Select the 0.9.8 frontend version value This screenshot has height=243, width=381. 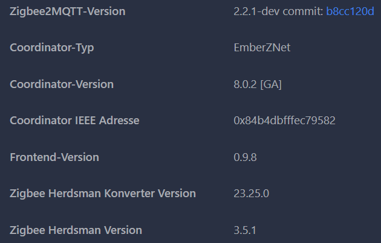(245, 157)
